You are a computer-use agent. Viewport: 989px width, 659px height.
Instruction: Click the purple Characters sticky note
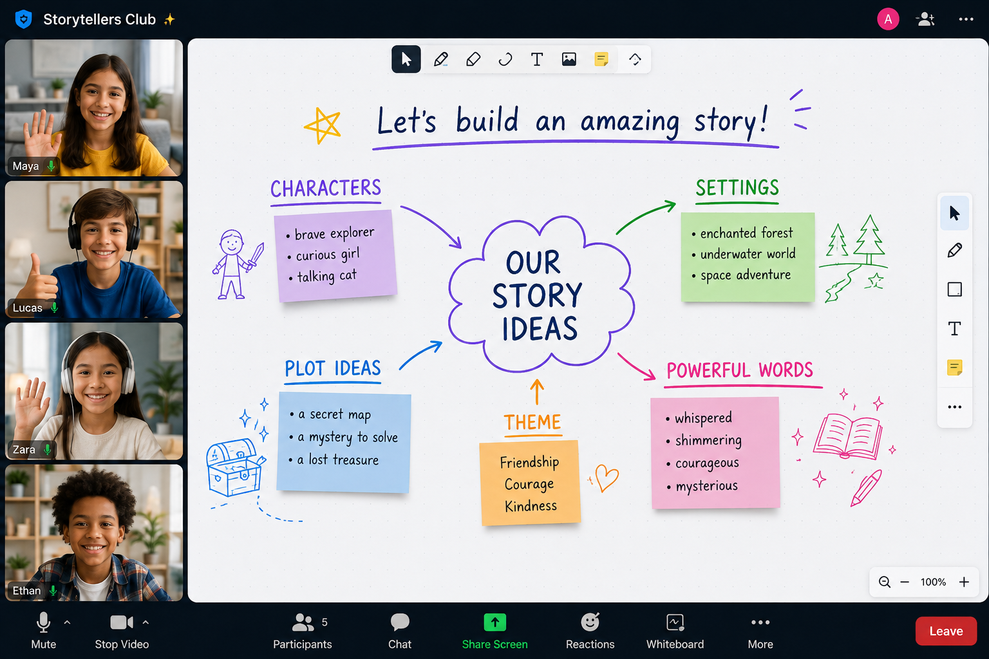click(x=335, y=255)
